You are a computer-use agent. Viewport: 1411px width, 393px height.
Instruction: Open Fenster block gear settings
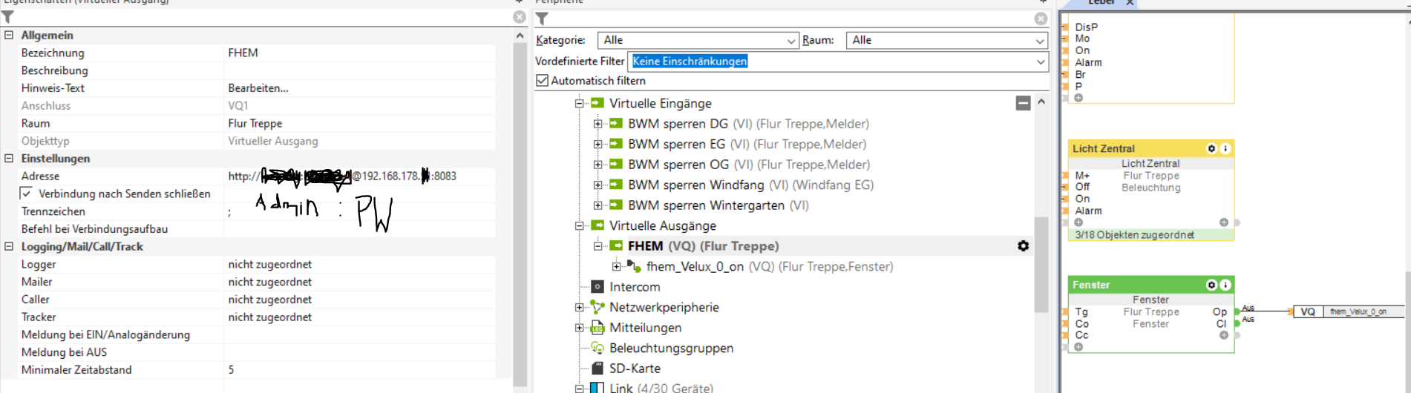coord(1211,285)
